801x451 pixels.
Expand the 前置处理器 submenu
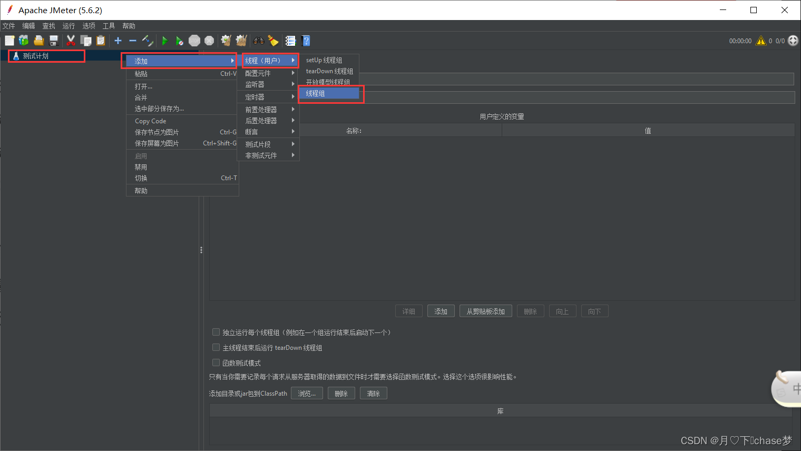268,110
